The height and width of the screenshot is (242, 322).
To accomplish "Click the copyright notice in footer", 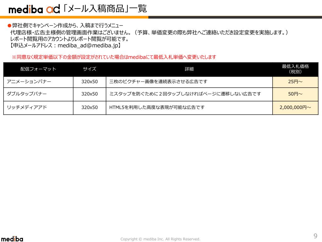I will [160, 239].
